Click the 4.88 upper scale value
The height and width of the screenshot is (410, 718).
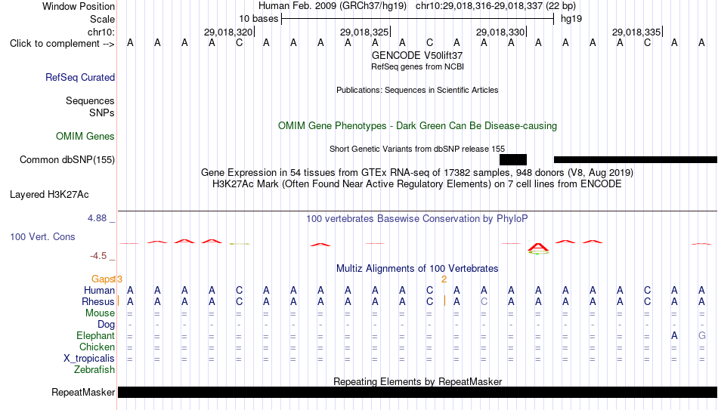tap(97, 218)
